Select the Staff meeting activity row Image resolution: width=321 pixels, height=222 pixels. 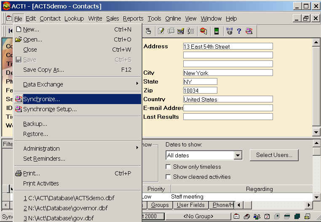pyautogui.click(x=227, y=197)
